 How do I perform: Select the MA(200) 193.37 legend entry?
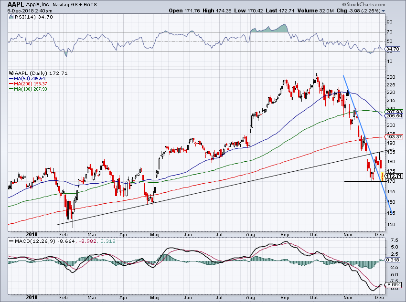(x=28, y=84)
